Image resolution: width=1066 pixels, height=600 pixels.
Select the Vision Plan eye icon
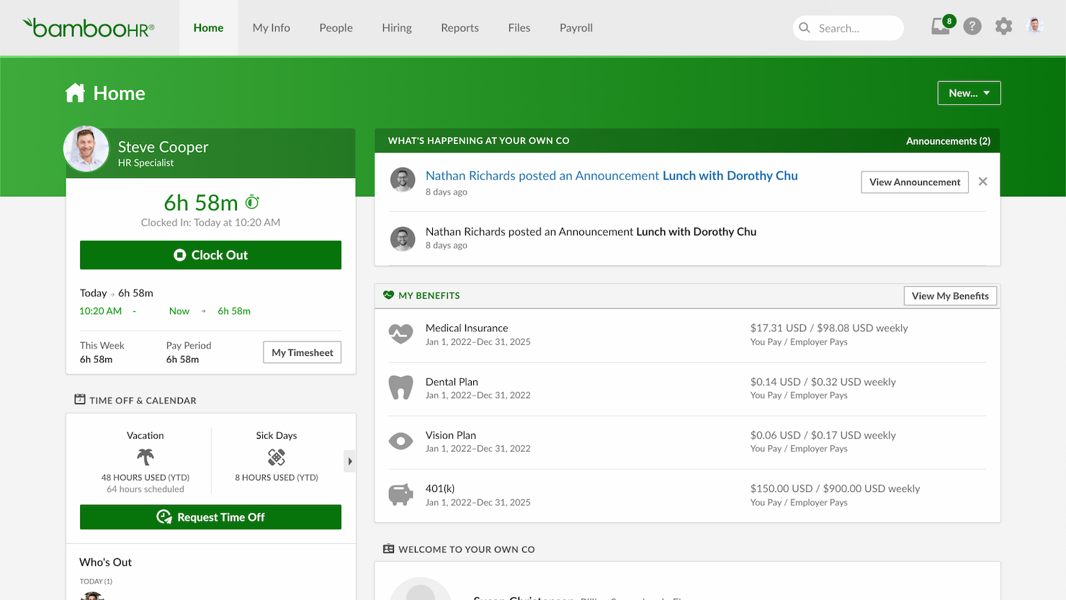pyautogui.click(x=400, y=441)
